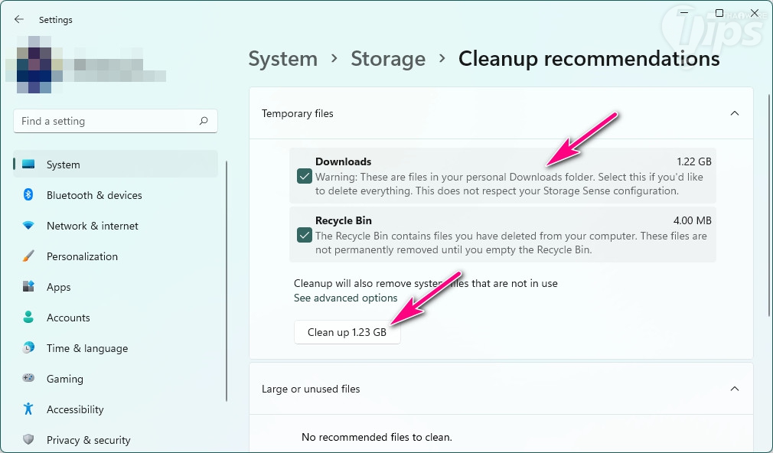Viewport: 773px width, 453px height.
Task: Click the Network wifi icon
Action: click(28, 225)
